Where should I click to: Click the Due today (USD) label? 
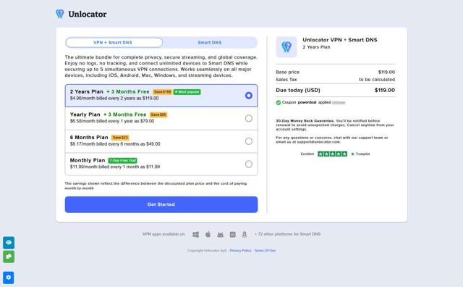pos(298,90)
